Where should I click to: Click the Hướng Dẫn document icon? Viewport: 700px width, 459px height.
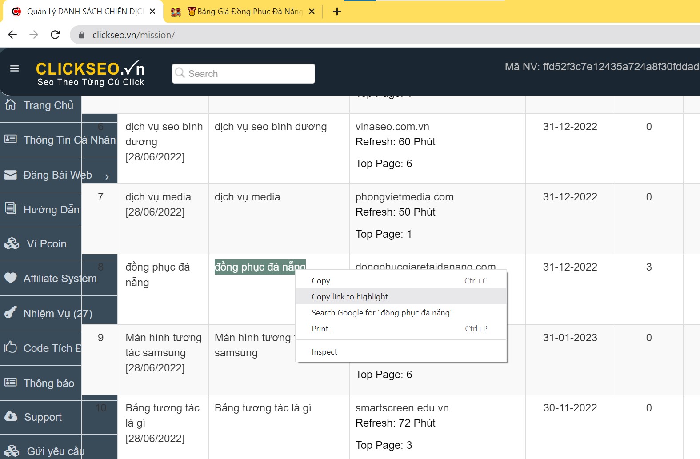tap(11, 208)
